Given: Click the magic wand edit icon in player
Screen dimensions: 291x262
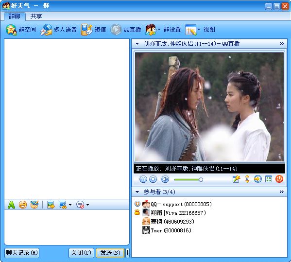Looking at the screenshot, I should (236, 179).
